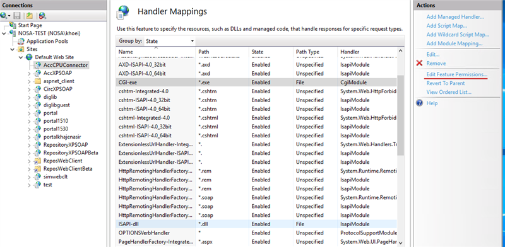This screenshot has width=505, height=247.
Task: Click the Create New Connection globe icon
Action: coord(4,15)
